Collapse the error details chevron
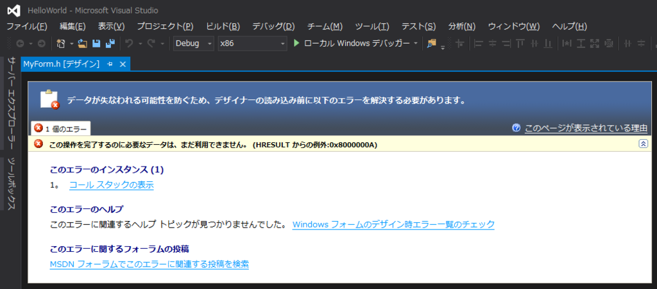Viewport: 657px width, 289px height. pos(644,144)
